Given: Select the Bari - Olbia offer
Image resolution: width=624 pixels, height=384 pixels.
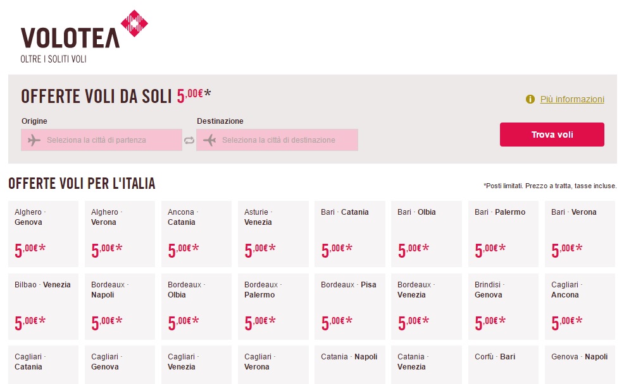Looking at the screenshot, I should coord(426,234).
